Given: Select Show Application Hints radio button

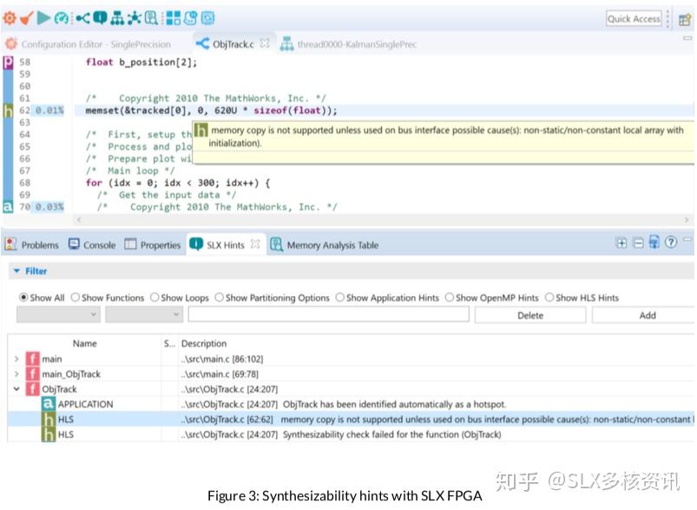Looking at the screenshot, I should [x=340, y=297].
